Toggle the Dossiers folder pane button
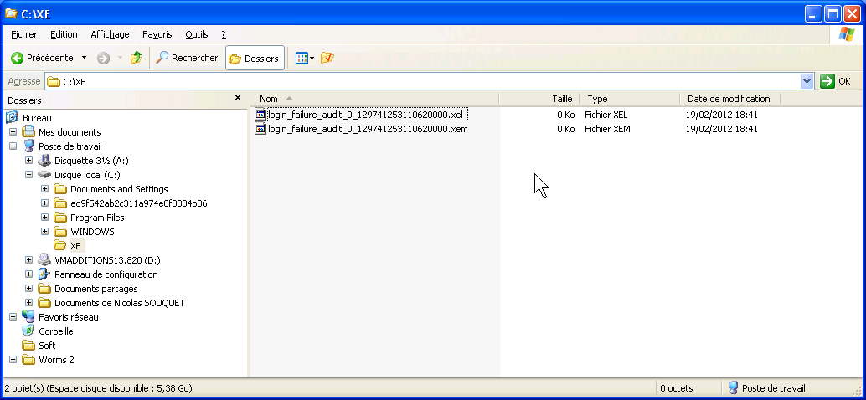Viewport: 866px width, 400px height. 255,59
